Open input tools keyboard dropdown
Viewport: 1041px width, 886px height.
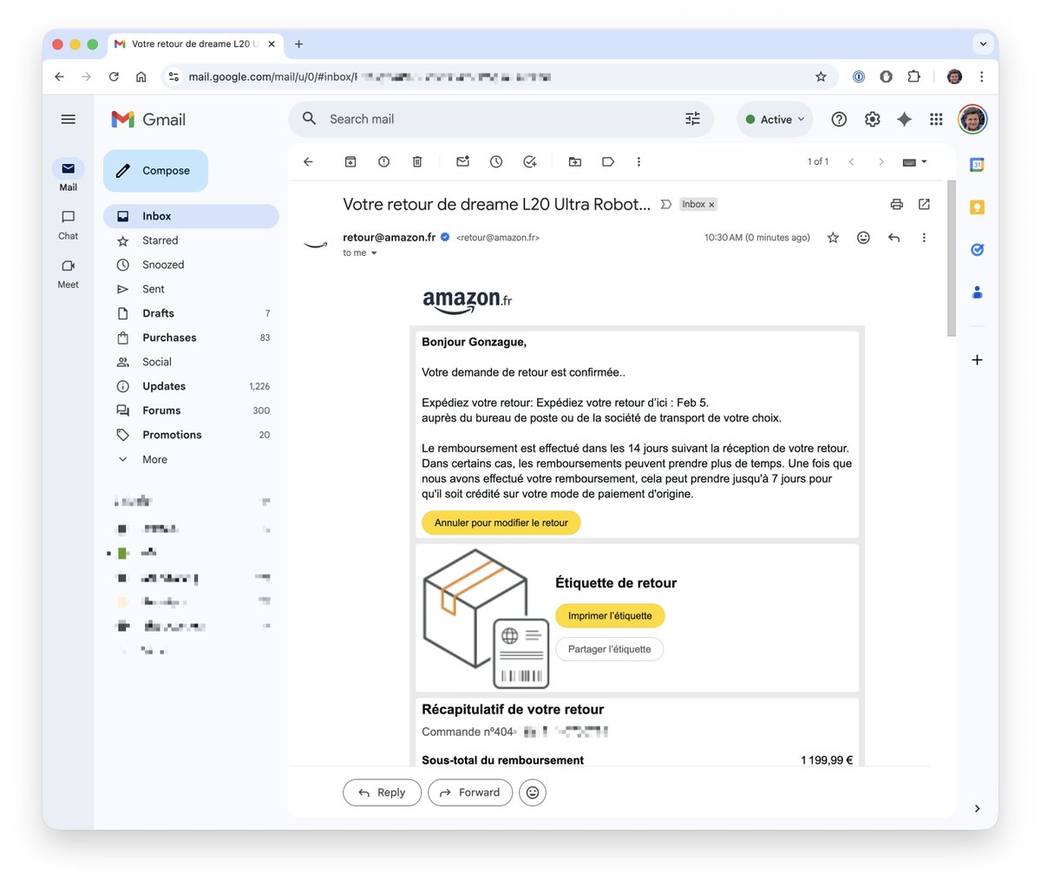tap(915, 162)
